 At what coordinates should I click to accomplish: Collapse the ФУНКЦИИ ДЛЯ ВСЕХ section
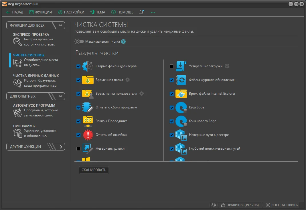[x=60, y=25]
